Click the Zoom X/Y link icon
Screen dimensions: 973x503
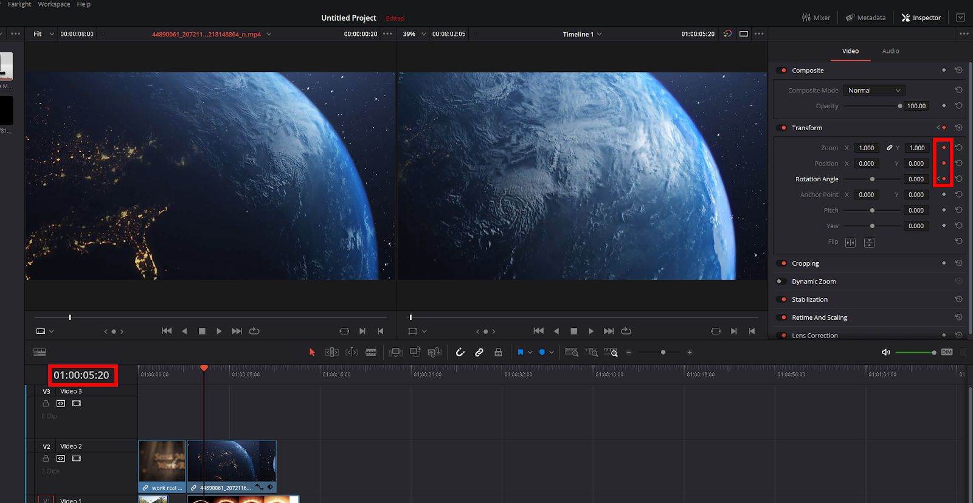point(889,148)
